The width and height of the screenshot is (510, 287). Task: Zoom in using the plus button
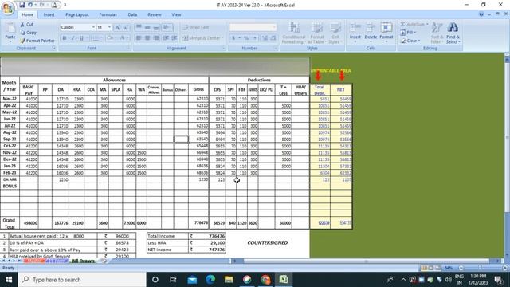(x=504, y=268)
